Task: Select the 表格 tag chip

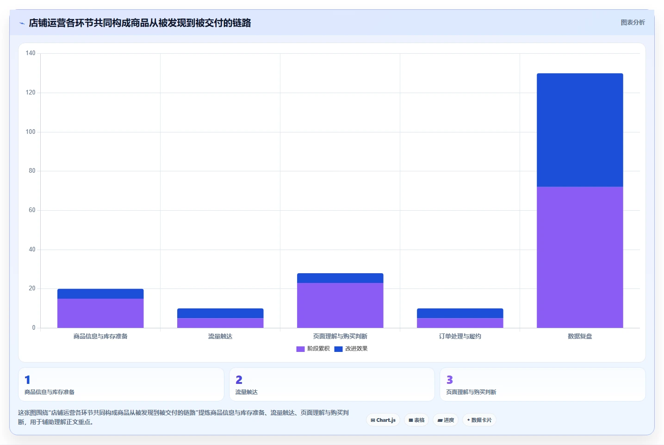Action: point(416,420)
